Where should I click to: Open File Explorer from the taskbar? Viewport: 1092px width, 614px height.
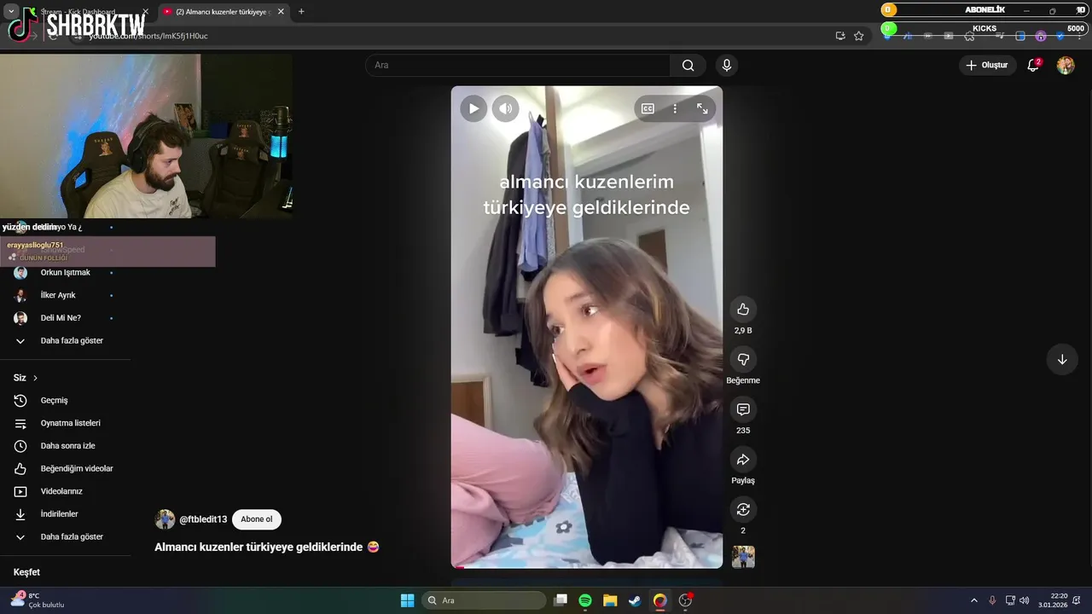(610, 600)
